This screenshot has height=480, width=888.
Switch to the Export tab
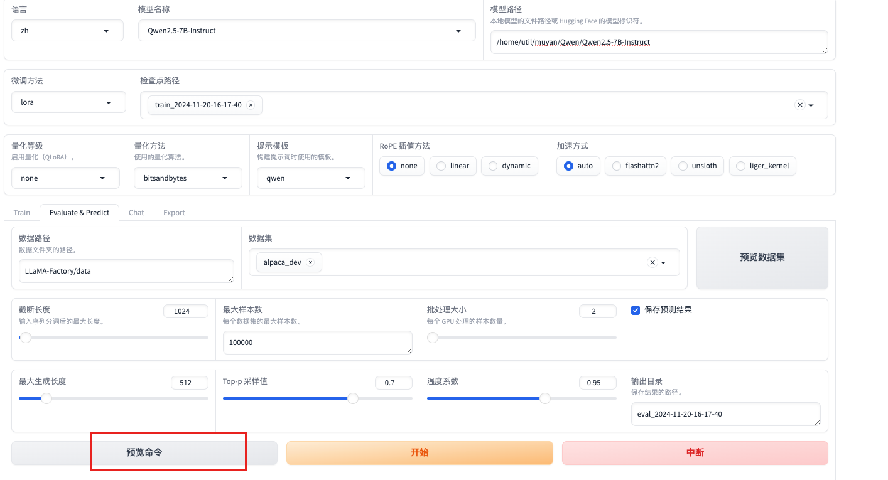point(174,213)
